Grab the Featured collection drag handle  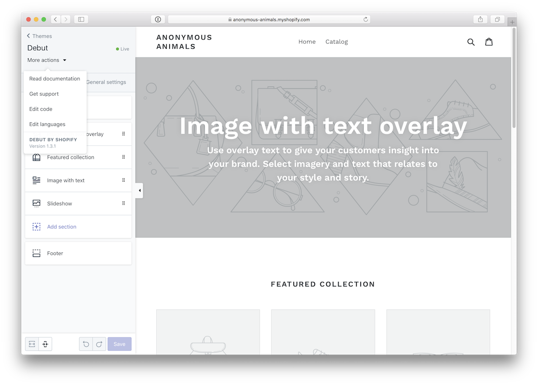click(123, 157)
